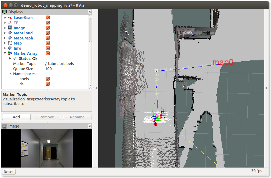The image size is (271, 178).
Task: Collapse the MarkerArray display
Action: pos(5,53)
